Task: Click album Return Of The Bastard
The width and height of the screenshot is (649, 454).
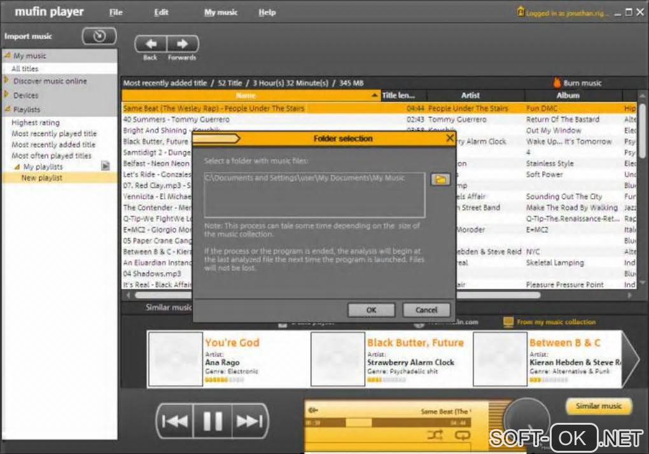Action: 562,120
